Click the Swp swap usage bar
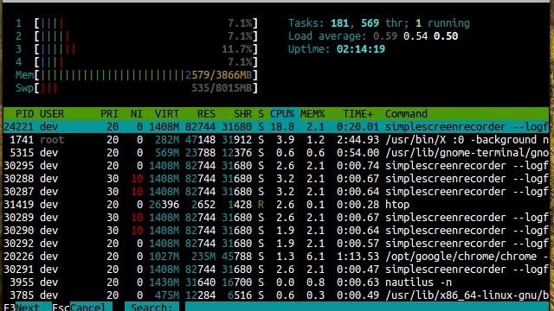The width and height of the screenshot is (554, 311). 137,88
